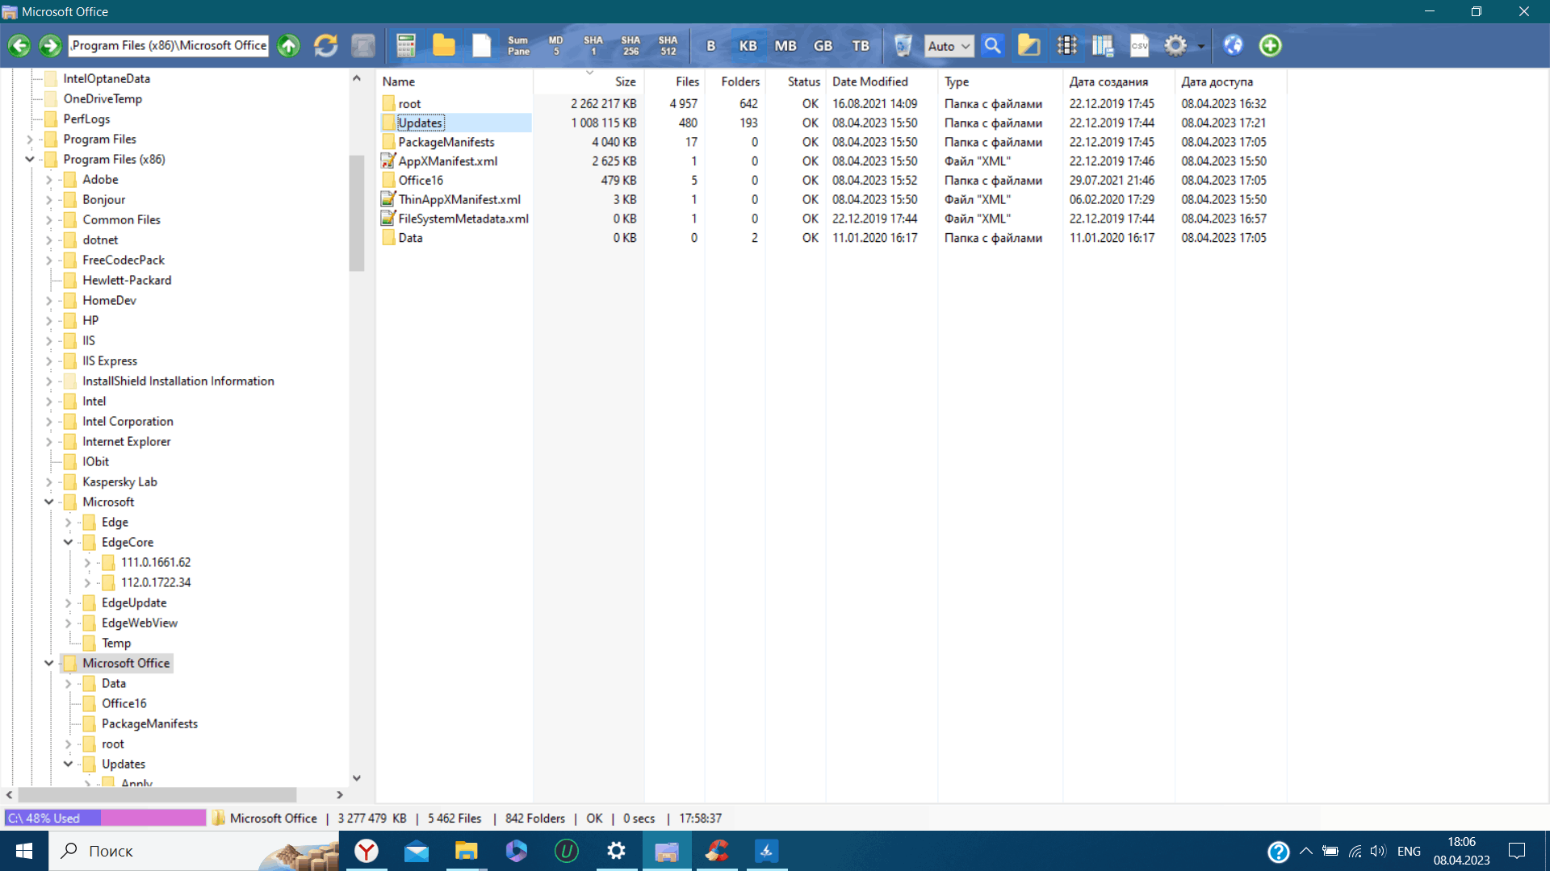Expand the Microsoft folder in sidebar
Screen dimensions: 1550x871
[x=48, y=501]
